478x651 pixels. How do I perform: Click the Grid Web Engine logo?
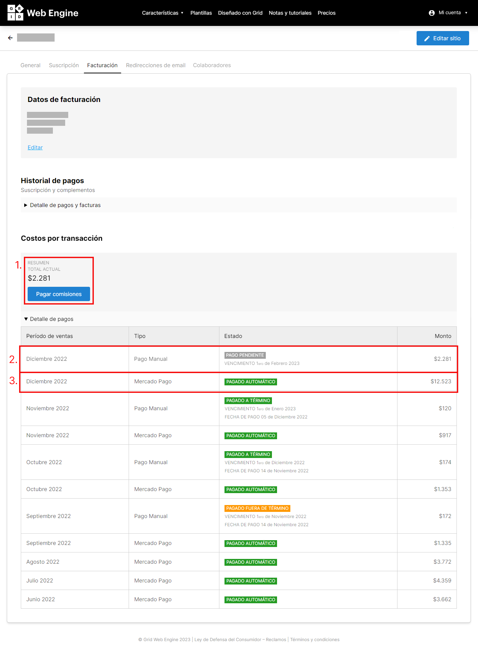[x=43, y=13]
